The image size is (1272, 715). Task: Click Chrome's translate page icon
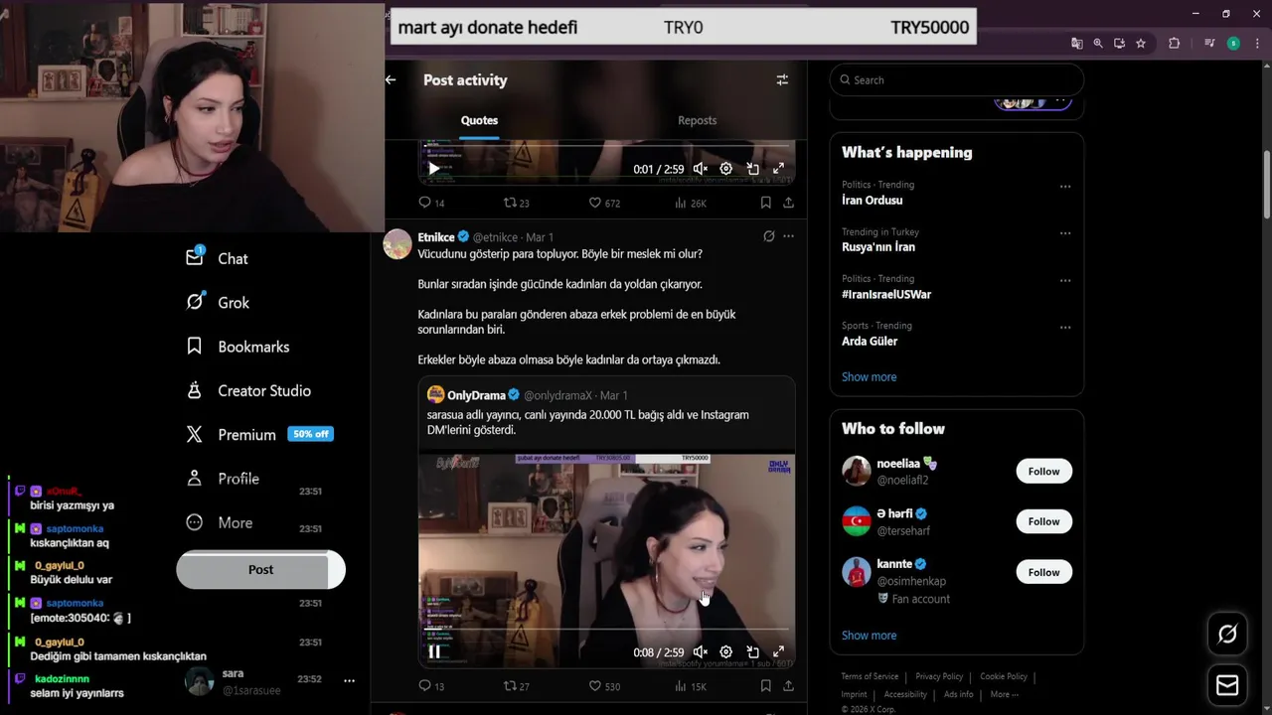point(1076,44)
